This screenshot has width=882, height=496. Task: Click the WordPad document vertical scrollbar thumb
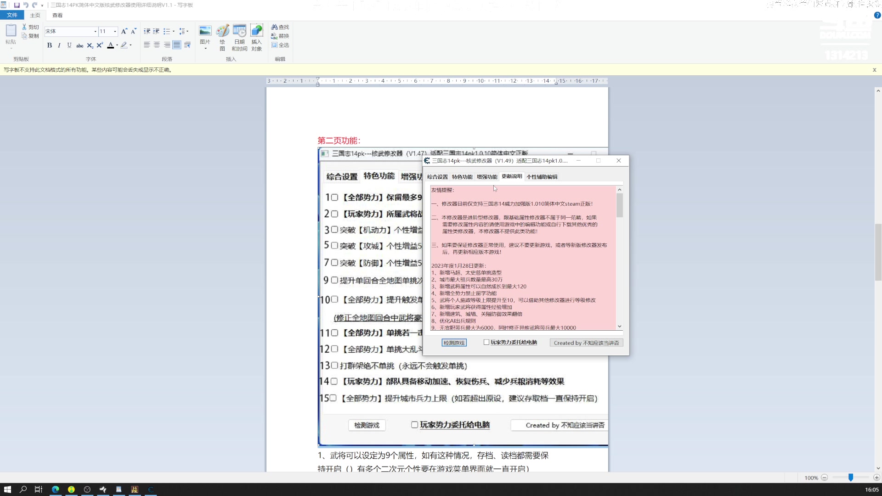click(878, 252)
